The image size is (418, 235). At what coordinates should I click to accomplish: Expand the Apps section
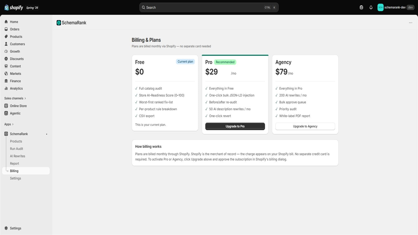[9, 124]
